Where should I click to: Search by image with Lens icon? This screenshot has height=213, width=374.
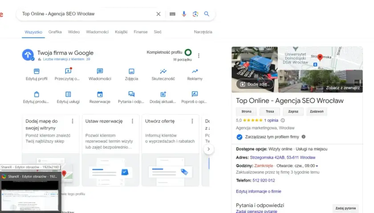(195, 14)
